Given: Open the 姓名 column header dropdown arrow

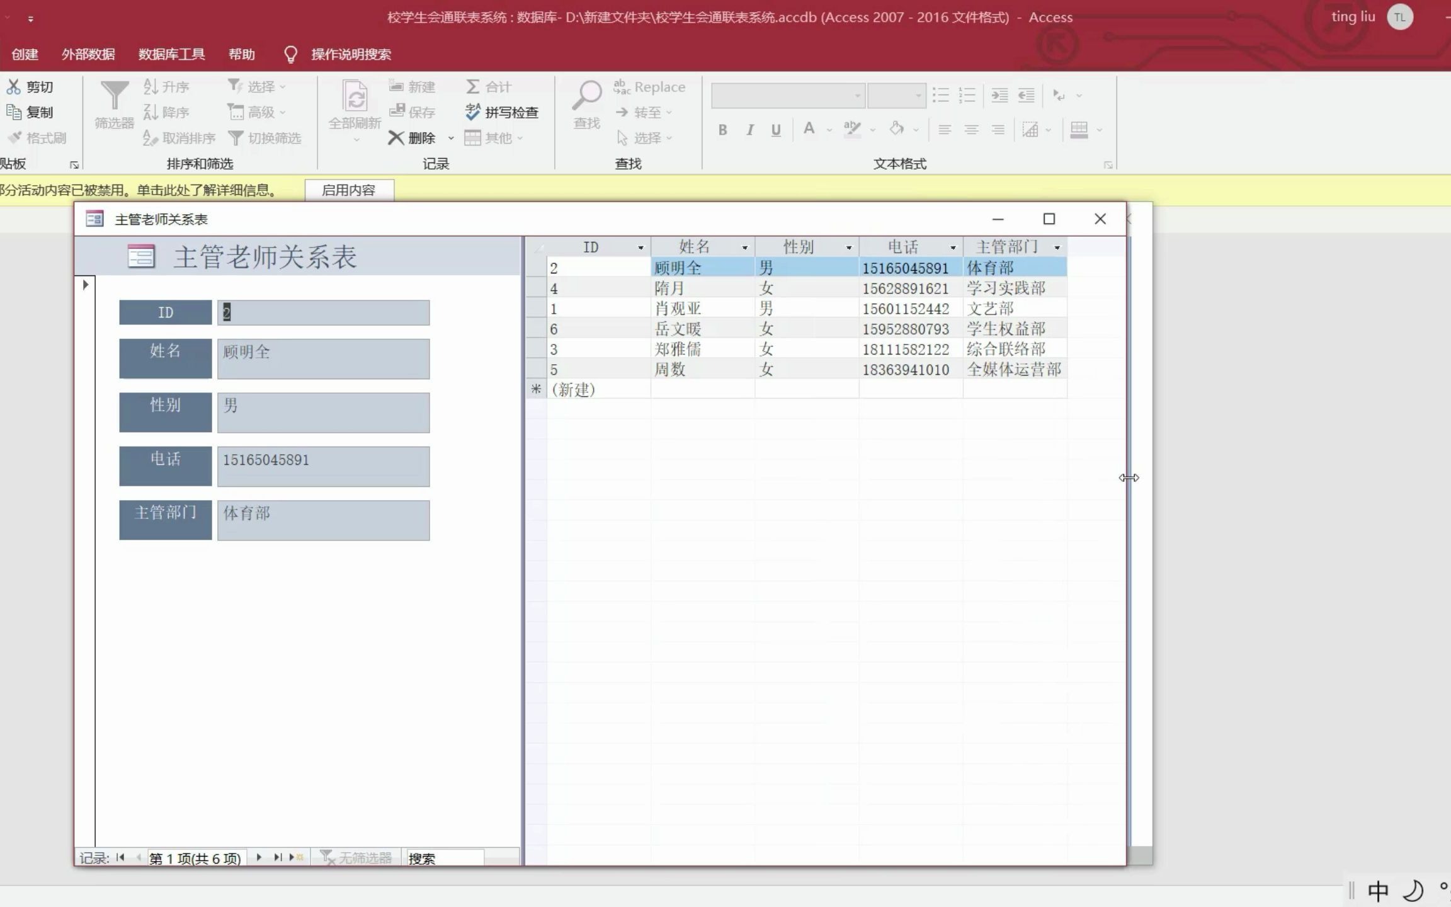Looking at the screenshot, I should point(745,248).
